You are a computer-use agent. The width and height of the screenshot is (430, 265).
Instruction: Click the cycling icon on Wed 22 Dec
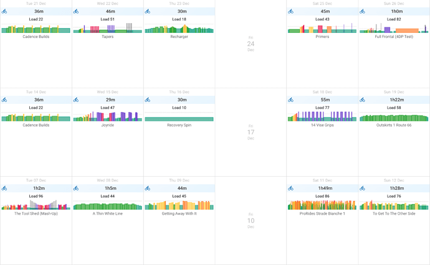(x=76, y=11)
